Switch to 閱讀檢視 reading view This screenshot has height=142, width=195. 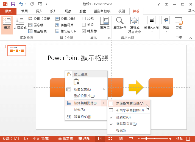click(x=37, y=31)
